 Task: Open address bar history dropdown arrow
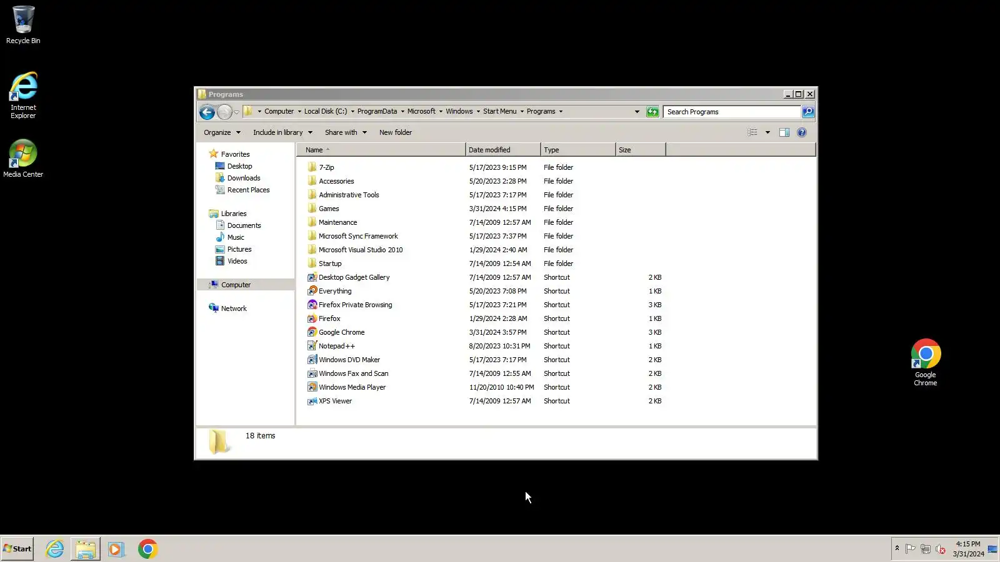637,112
